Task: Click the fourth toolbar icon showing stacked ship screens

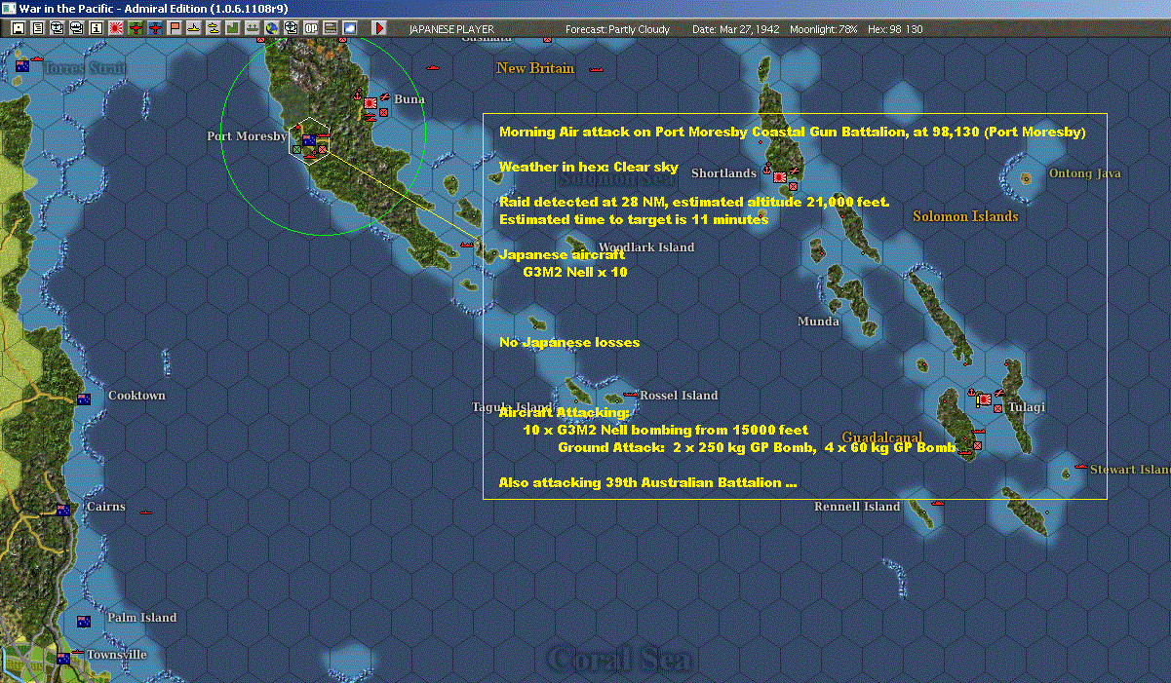Action: click(76, 28)
